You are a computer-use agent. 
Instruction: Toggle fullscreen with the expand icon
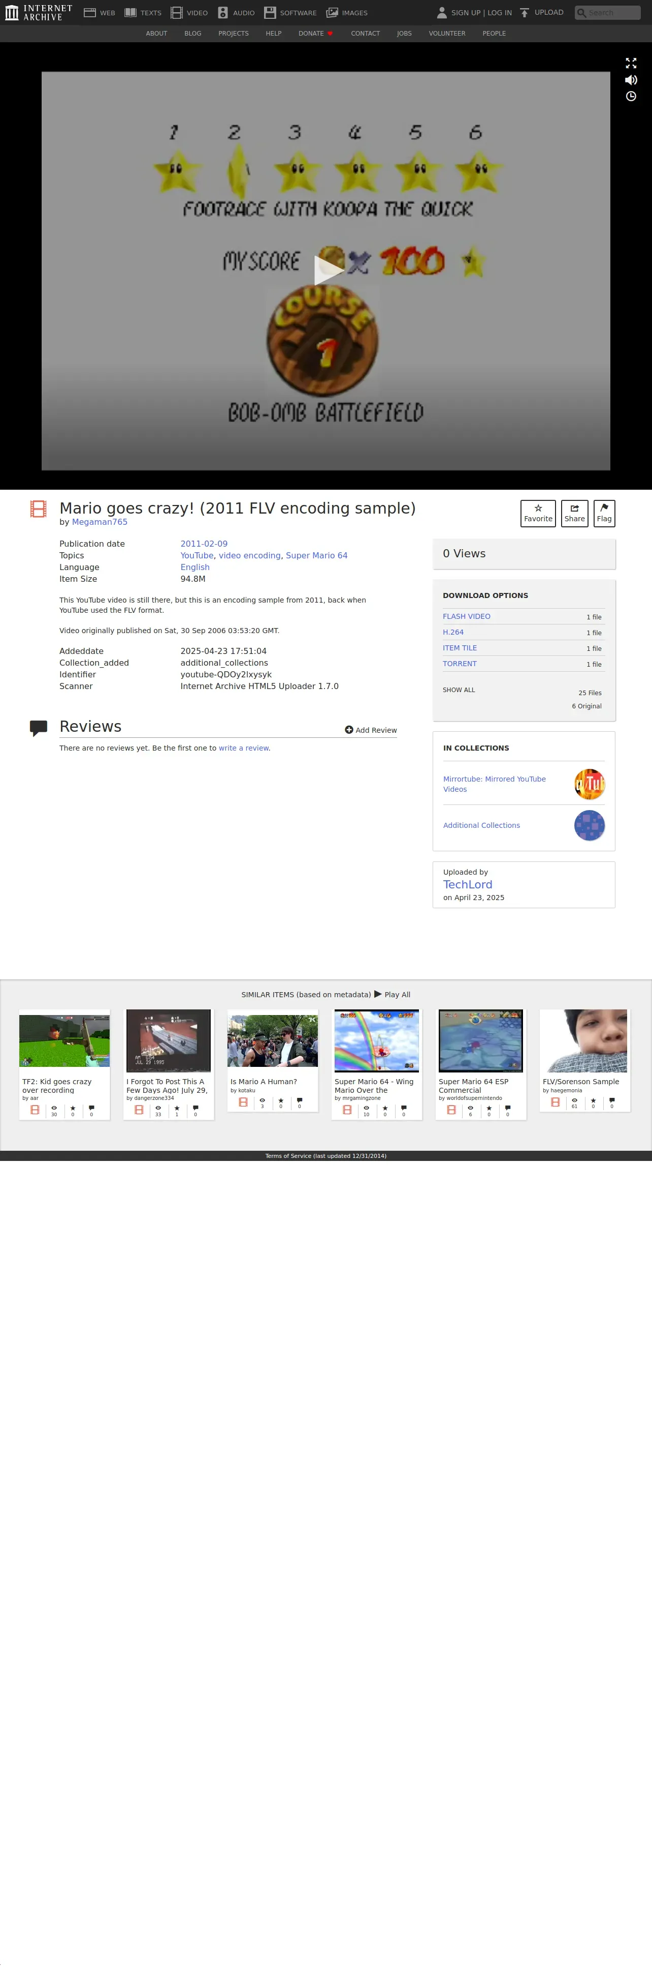[631, 64]
